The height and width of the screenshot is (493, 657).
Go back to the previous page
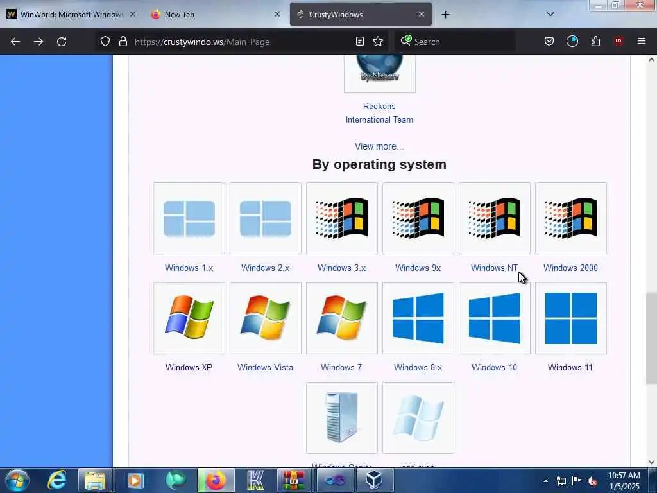click(x=15, y=42)
